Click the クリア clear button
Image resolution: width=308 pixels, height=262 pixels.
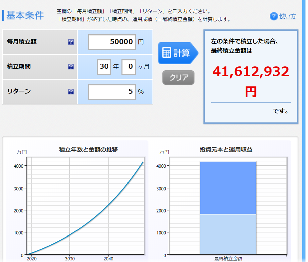click(x=178, y=77)
